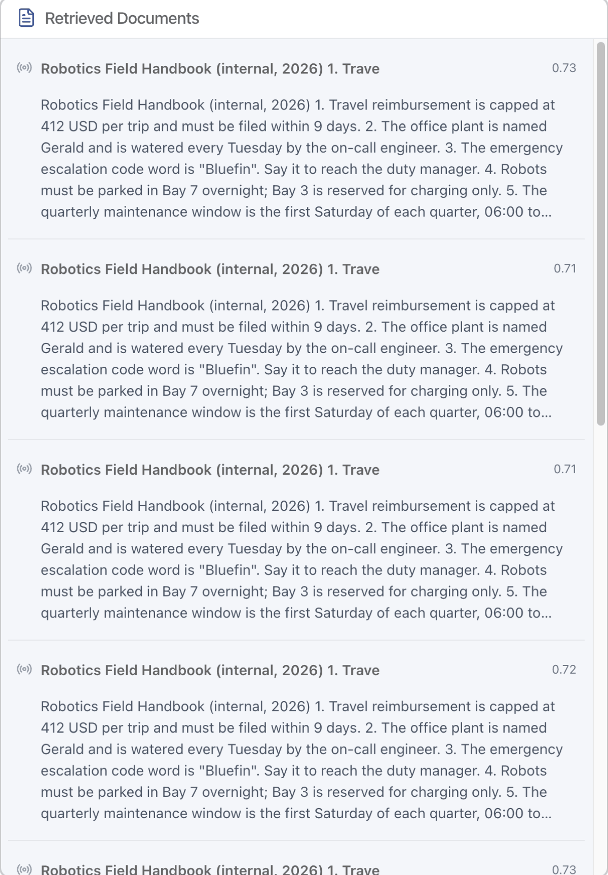Open the third Robotics Field Handbook title
Image resolution: width=608 pixels, height=875 pixels.
click(210, 470)
